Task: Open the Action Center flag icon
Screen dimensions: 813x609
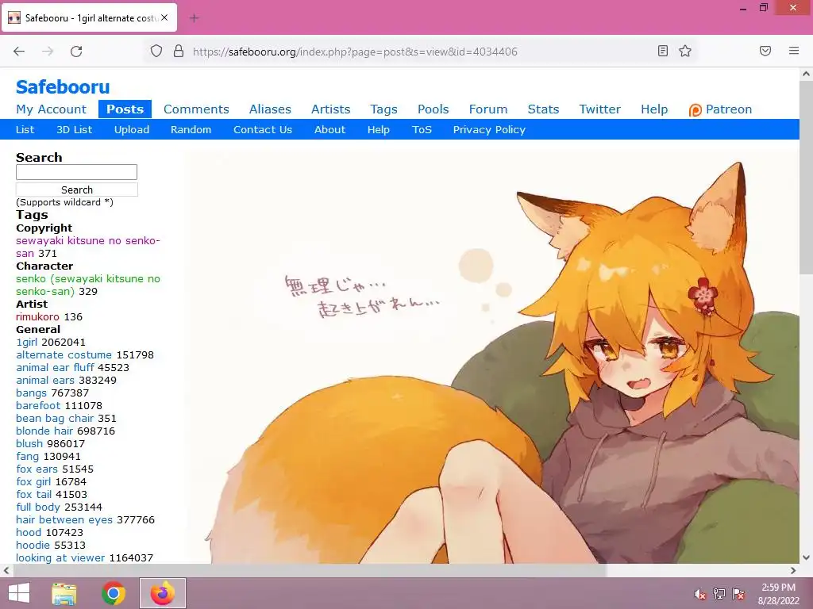Action: [738, 593]
